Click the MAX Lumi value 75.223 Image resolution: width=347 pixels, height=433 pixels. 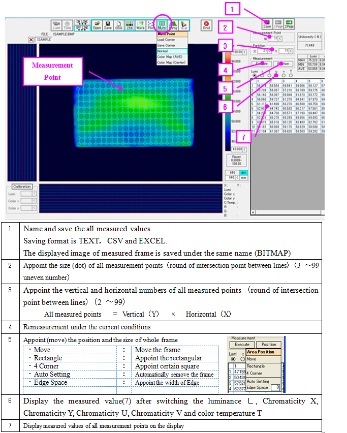coord(313,60)
